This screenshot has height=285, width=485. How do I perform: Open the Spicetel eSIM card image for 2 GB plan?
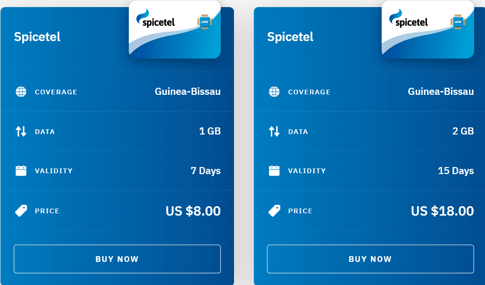pyautogui.click(x=427, y=29)
